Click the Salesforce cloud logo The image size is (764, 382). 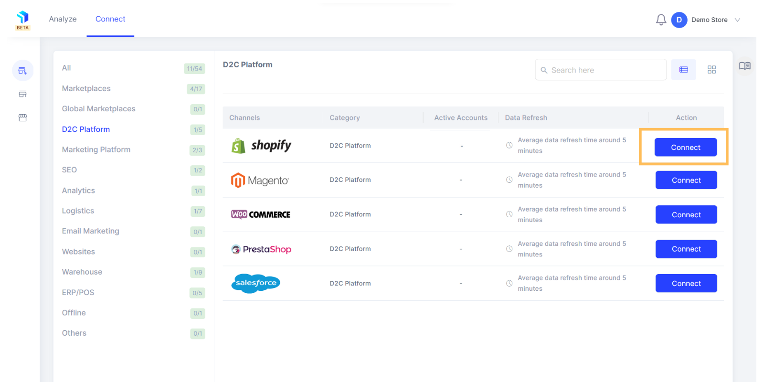tap(256, 283)
